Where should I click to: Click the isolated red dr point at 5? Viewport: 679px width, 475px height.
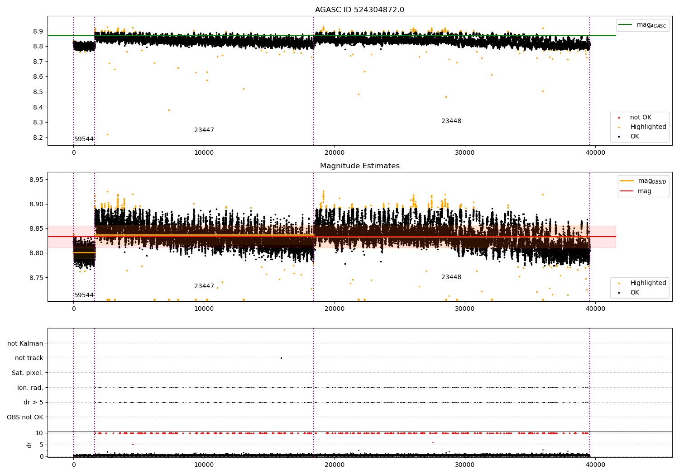click(133, 444)
